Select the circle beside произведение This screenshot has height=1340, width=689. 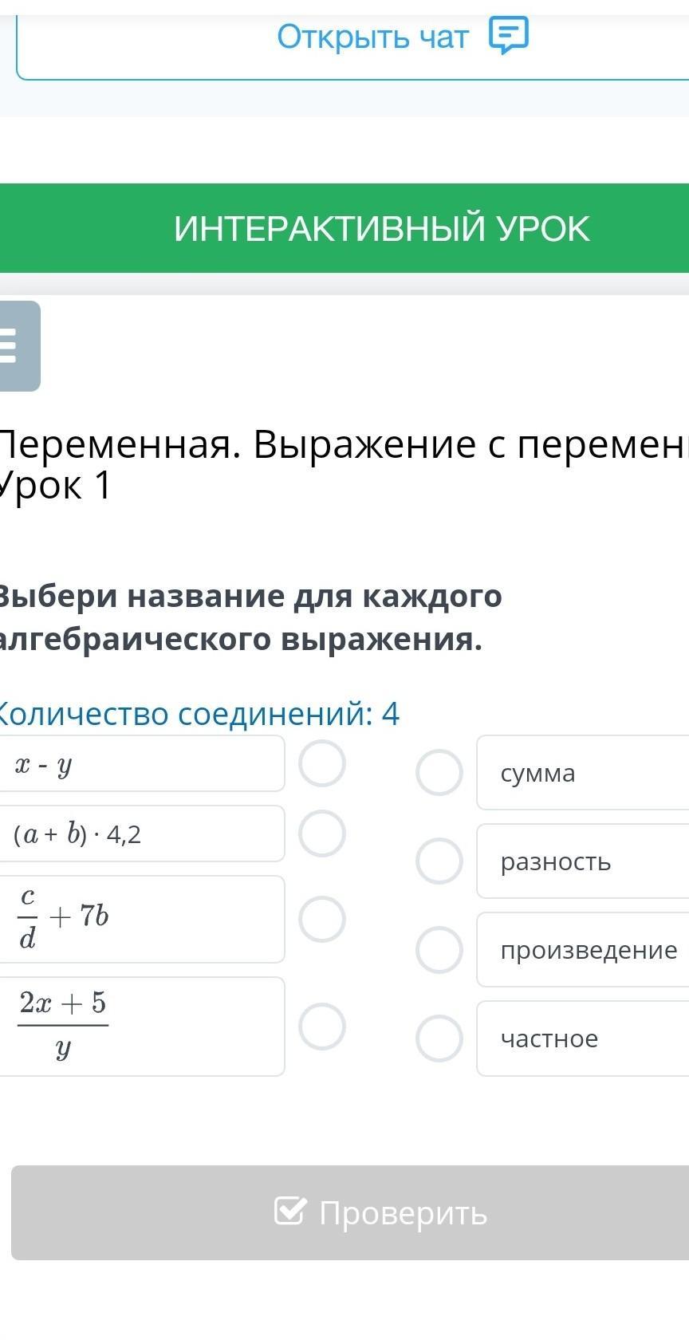coord(439,949)
